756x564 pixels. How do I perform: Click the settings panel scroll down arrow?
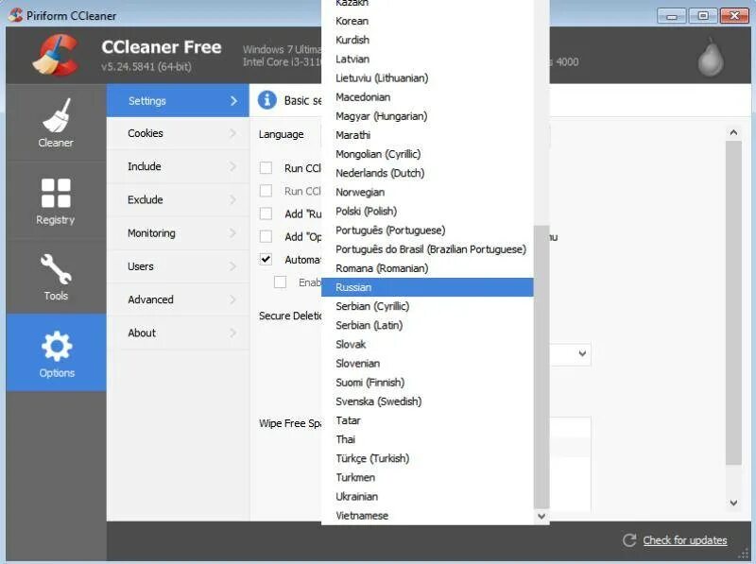(733, 503)
